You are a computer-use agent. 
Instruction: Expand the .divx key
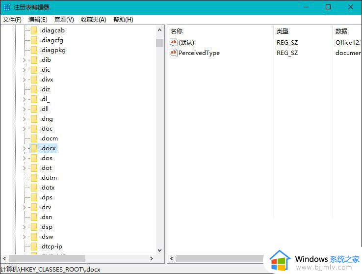[24, 80]
